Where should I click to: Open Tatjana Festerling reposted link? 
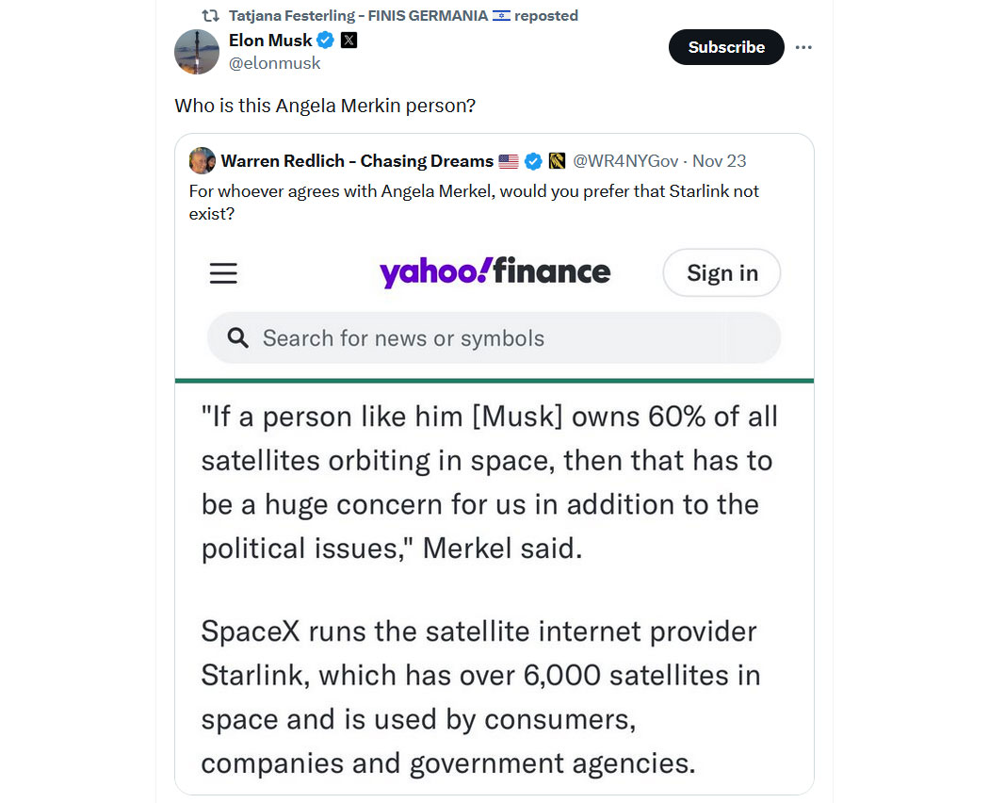403,15
